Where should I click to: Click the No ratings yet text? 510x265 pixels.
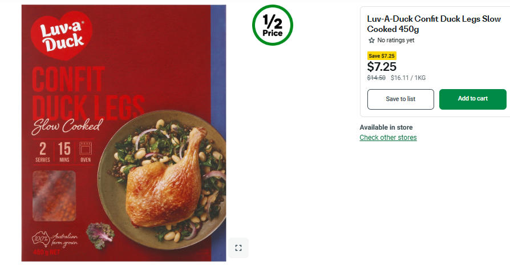(396, 41)
